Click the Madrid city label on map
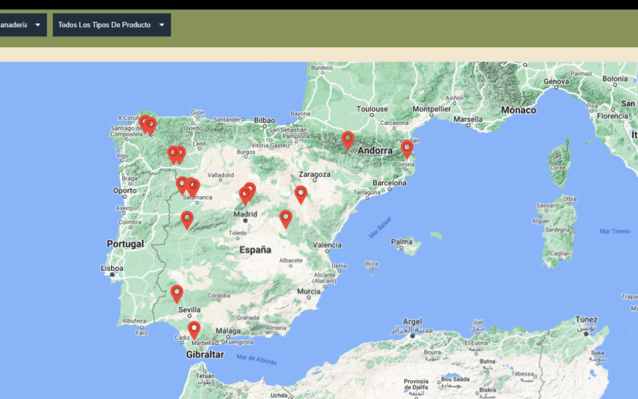 (245, 214)
